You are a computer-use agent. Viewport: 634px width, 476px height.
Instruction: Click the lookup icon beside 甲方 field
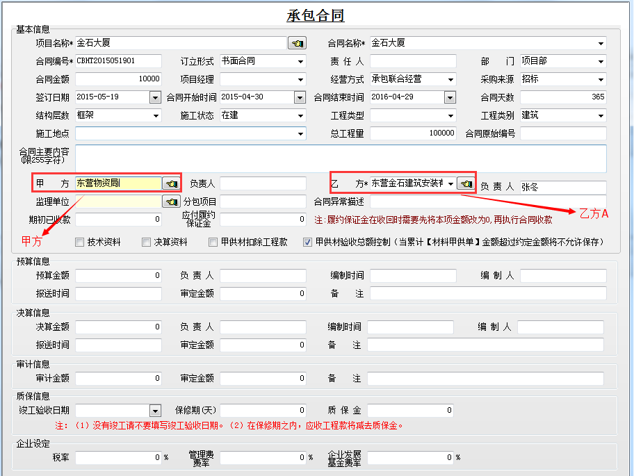tap(170, 183)
